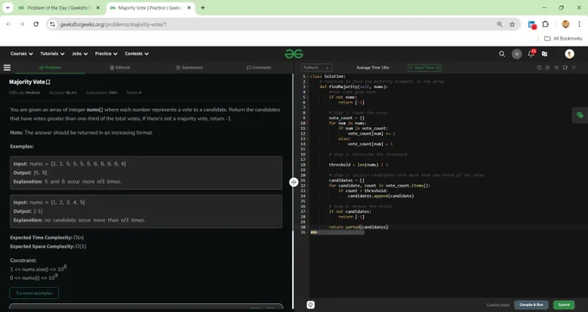Close the Majority Vote browser tab
Viewport: 588px width, 312px height.
point(189,8)
